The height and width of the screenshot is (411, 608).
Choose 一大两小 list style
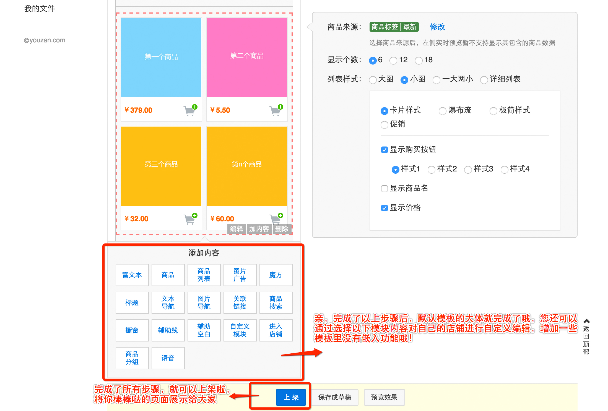point(436,80)
